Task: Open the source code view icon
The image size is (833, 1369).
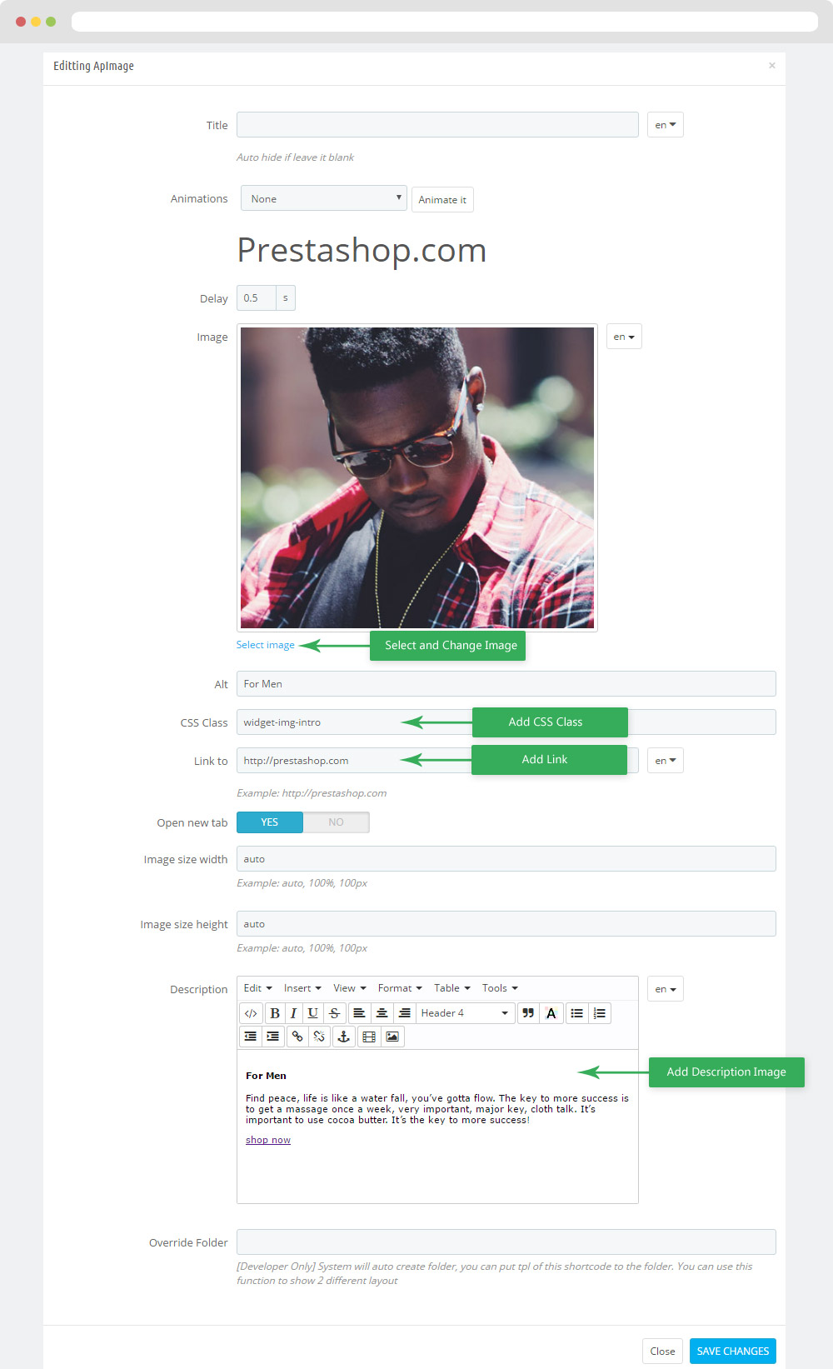Action: 251,1013
